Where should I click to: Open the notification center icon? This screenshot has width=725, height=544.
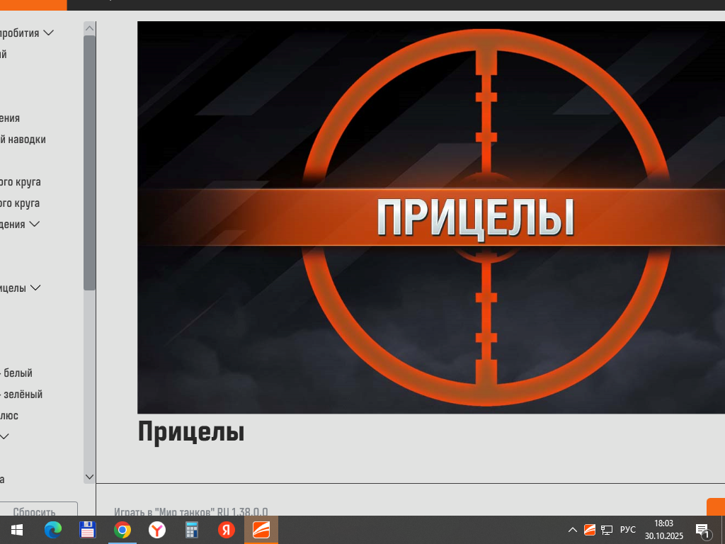[702, 531]
